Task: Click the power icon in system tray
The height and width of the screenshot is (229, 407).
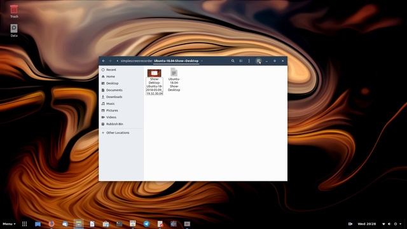Action: [396, 224]
